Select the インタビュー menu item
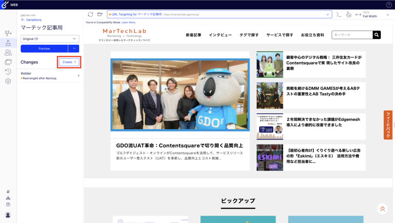The width and height of the screenshot is (395, 223). [x=220, y=35]
